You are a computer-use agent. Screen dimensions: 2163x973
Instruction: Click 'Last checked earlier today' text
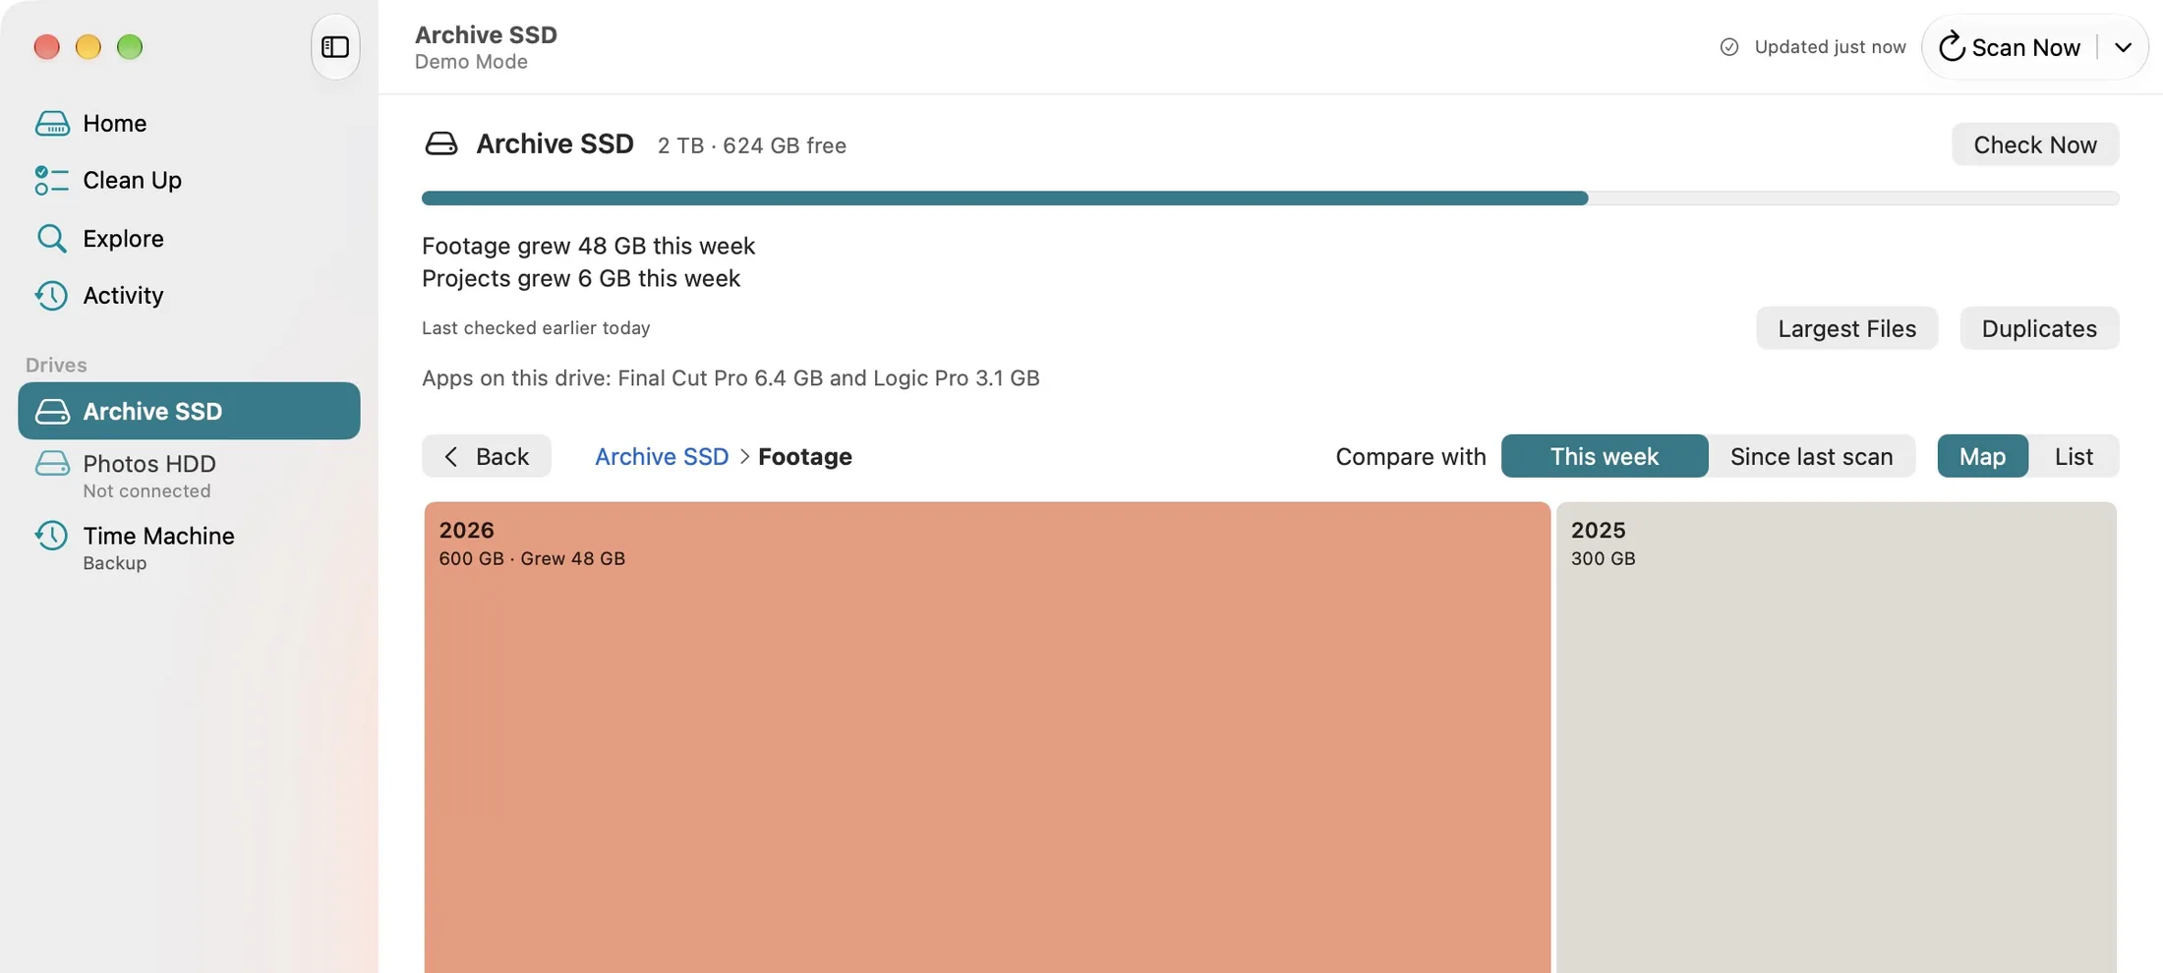point(536,327)
